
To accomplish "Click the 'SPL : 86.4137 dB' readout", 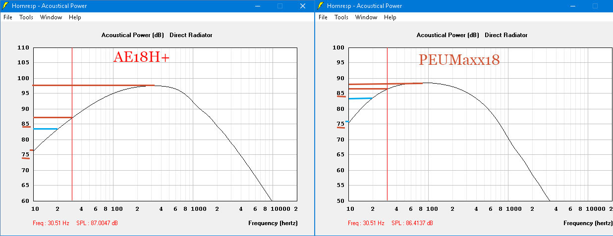I will click(412, 223).
